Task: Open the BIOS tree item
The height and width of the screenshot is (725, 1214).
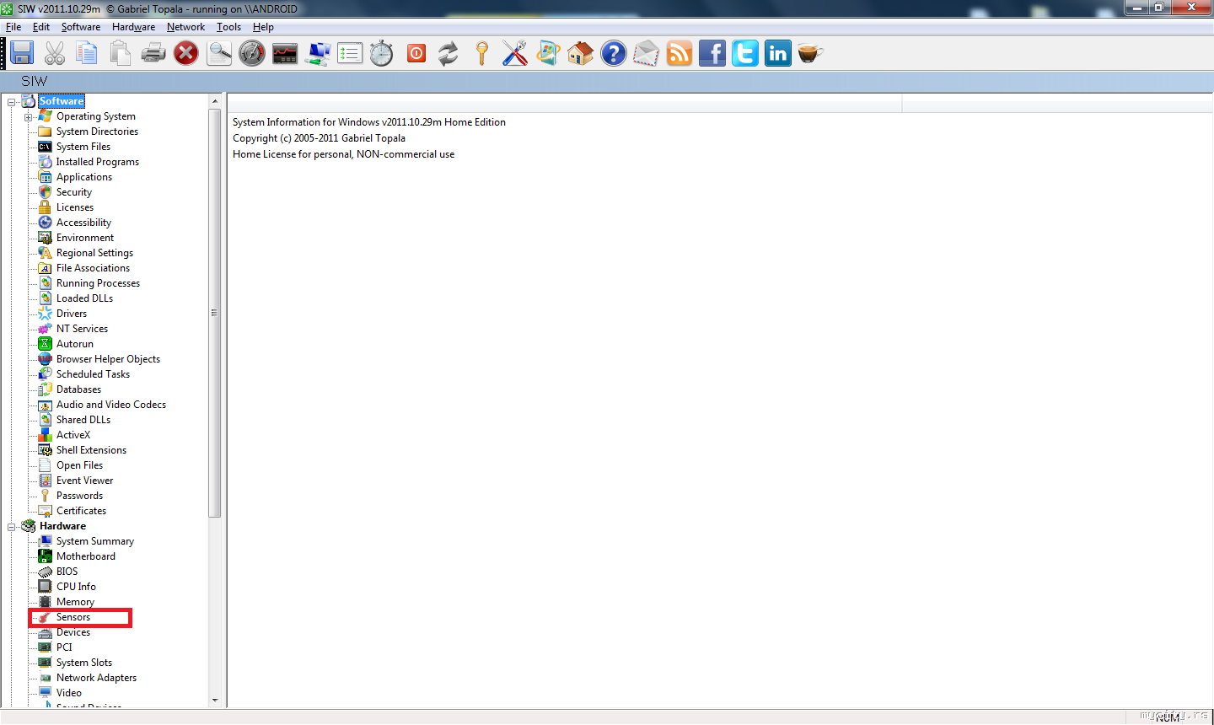Action: pos(67,572)
